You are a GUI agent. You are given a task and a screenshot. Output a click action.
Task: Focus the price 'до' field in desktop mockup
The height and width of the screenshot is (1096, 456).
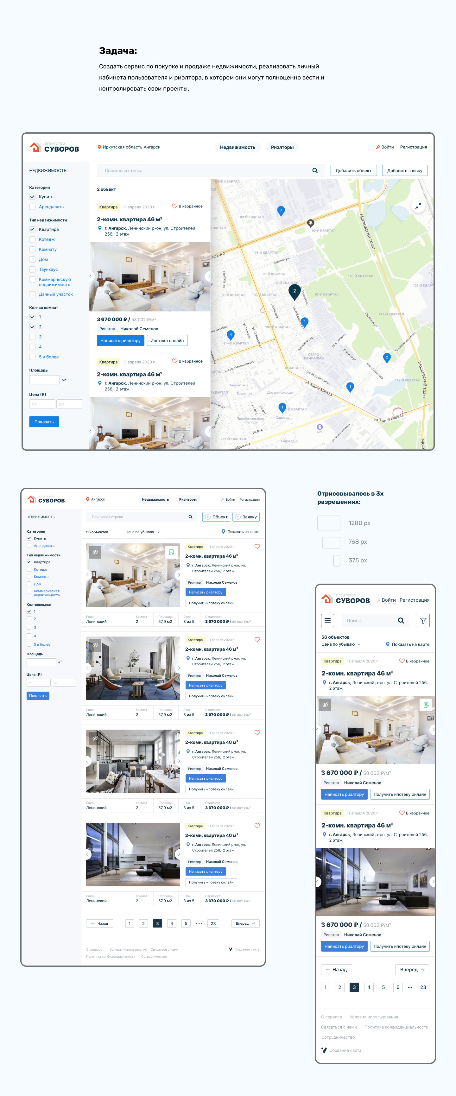pos(69,404)
